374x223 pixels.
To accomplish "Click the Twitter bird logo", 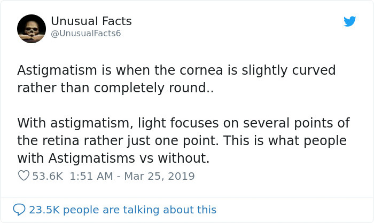I will (349, 22).
